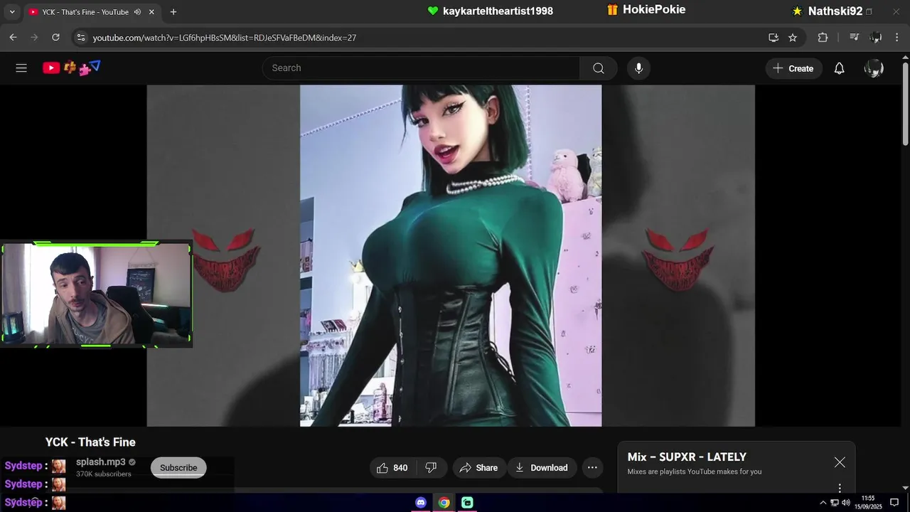The width and height of the screenshot is (910, 512).
Task: Open the taskbar volume control
Action: click(x=846, y=503)
